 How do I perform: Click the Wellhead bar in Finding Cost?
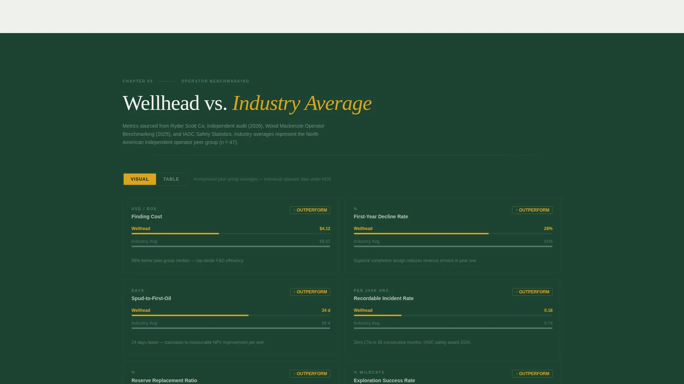[231, 234]
